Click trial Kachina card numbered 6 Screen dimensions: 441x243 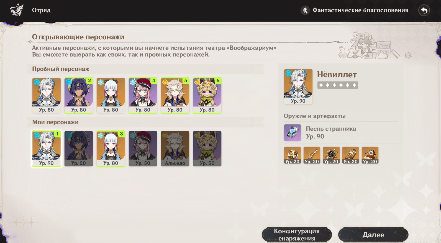tap(207, 95)
